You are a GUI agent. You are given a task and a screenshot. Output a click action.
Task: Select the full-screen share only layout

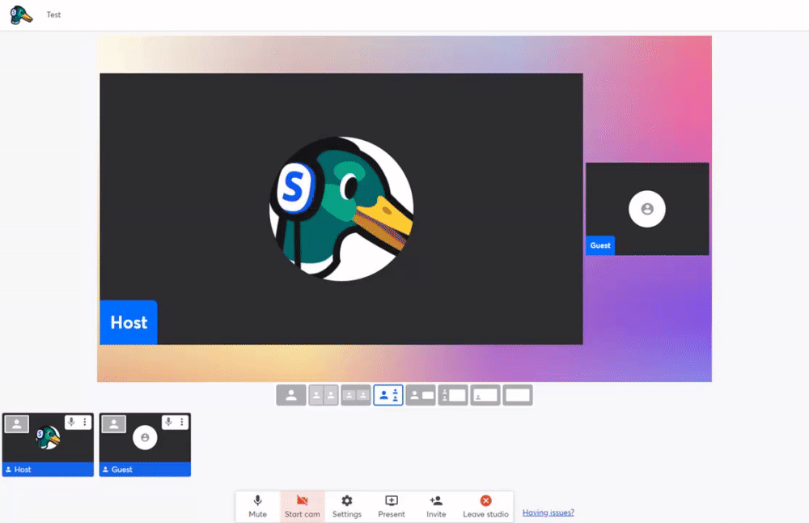518,395
